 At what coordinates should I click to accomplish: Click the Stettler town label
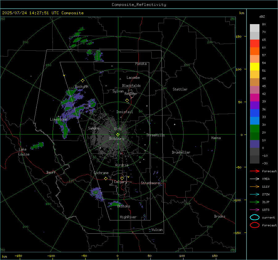(180, 89)
